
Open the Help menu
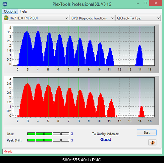[23, 11]
